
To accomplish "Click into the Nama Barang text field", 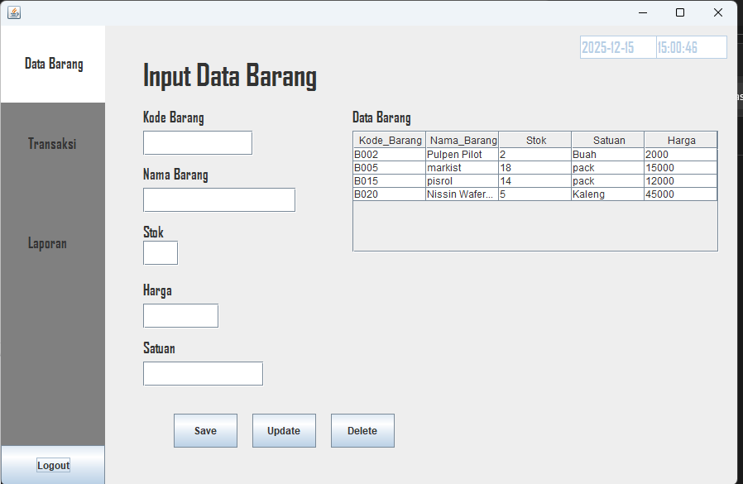I will [x=218, y=199].
